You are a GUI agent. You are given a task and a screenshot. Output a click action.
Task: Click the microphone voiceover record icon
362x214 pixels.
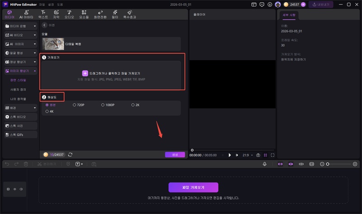tap(265, 164)
